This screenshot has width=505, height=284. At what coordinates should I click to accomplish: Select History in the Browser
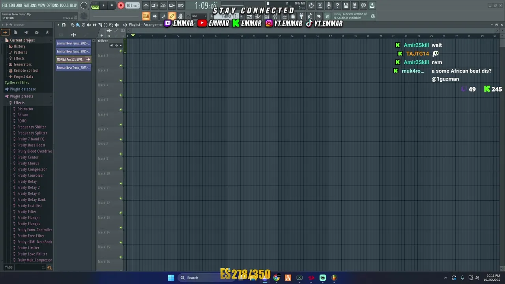[x=19, y=46]
